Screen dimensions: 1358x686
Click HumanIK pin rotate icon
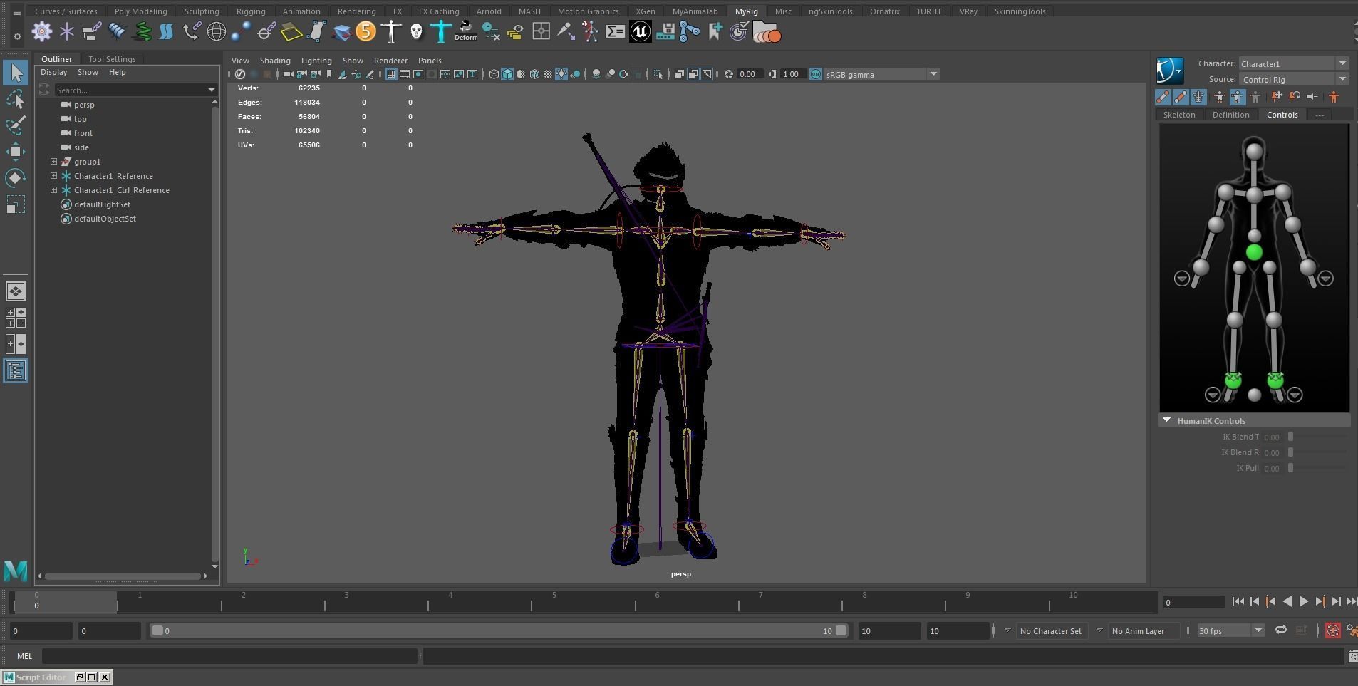coord(1295,97)
